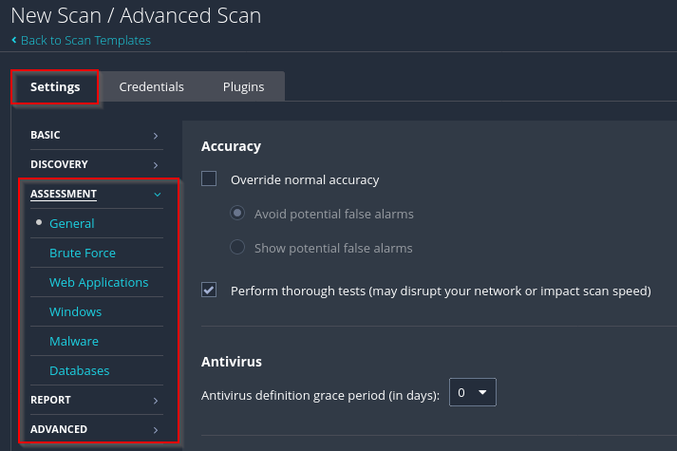Open Web Applications assessment settings
Viewport: 677px width, 451px height.
tap(99, 283)
